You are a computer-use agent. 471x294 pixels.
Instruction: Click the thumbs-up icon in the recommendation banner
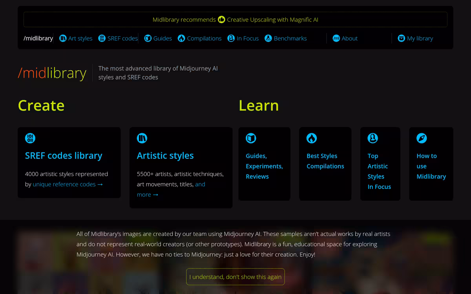pyautogui.click(x=221, y=19)
